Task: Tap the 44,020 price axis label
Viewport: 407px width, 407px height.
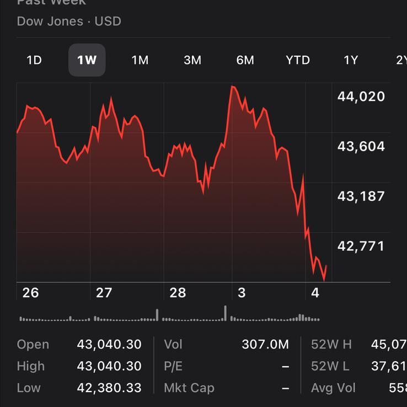Action: [361, 97]
